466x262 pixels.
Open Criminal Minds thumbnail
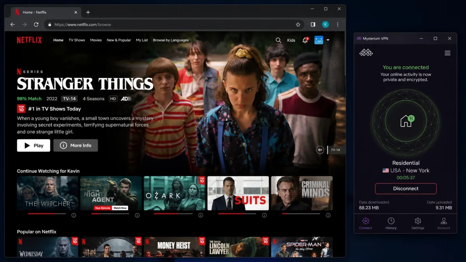302,193
